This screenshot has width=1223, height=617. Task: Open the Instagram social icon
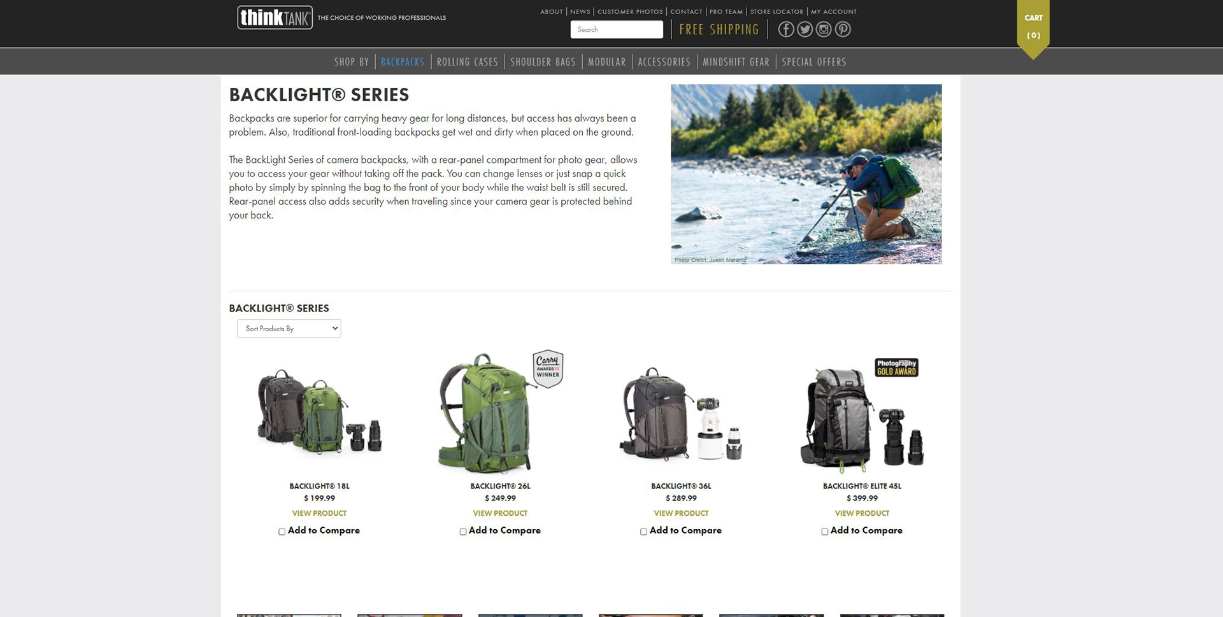pos(824,29)
